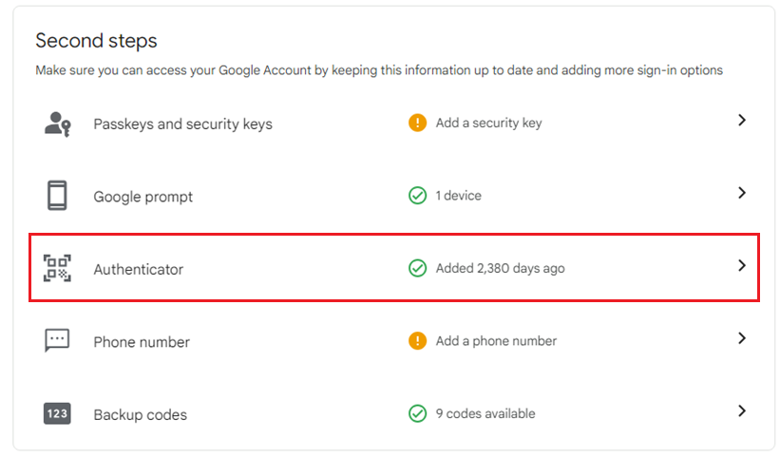This screenshot has height=458, width=780.
Task: Click the orange warning icon beside Add a security key
Action: 417,123
